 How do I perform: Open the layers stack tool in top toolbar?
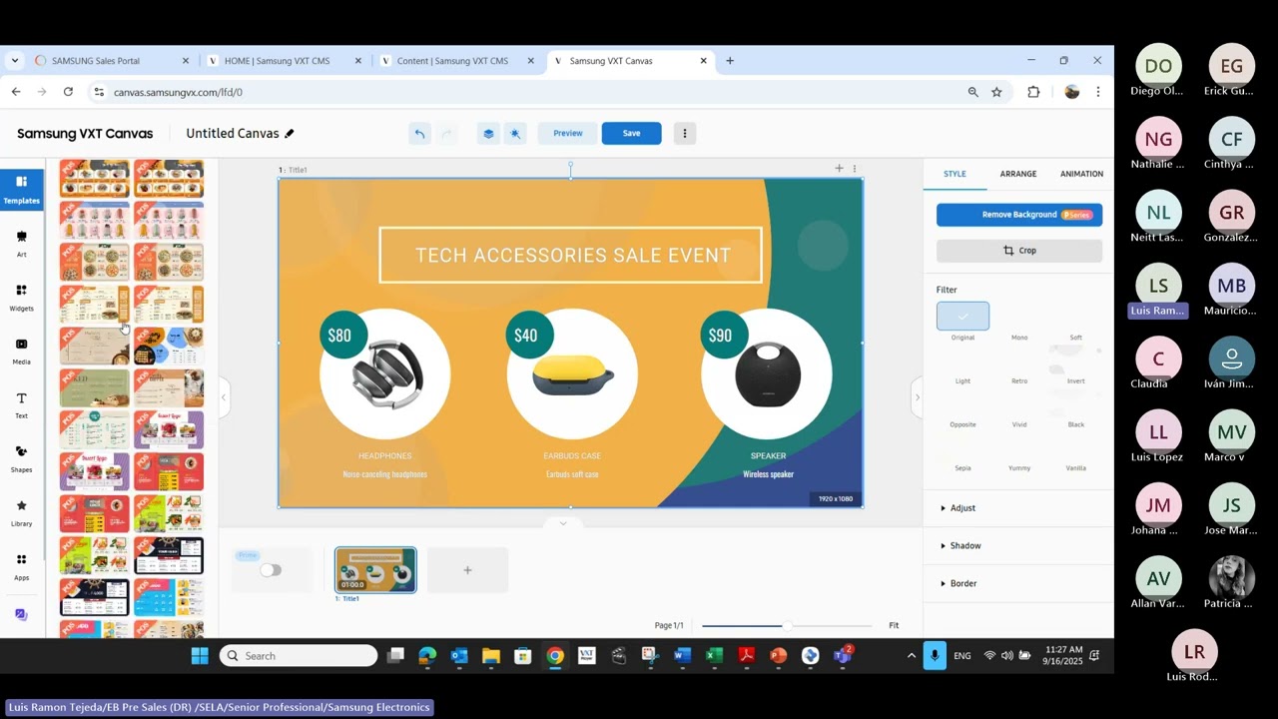pyautogui.click(x=487, y=133)
